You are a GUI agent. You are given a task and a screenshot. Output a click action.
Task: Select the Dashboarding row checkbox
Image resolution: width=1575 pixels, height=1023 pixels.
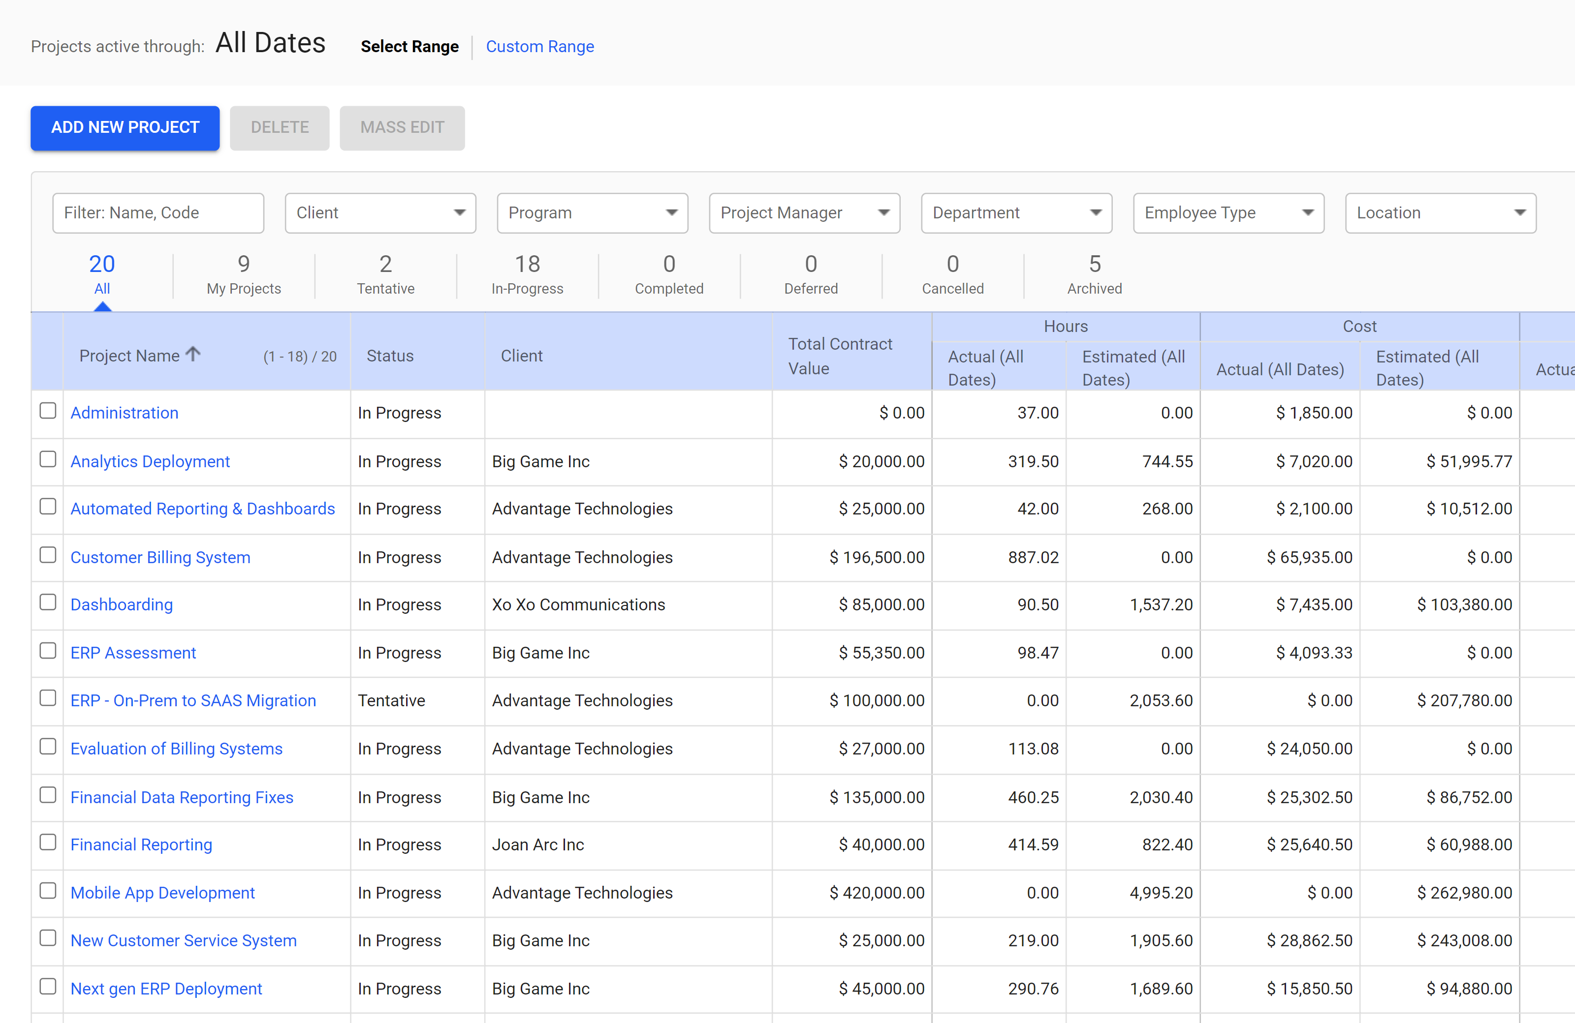48,602
